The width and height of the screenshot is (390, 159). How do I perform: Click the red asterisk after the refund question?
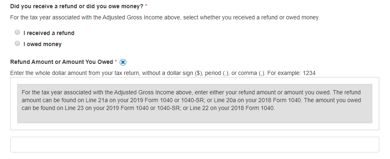(x=146, y=6)
